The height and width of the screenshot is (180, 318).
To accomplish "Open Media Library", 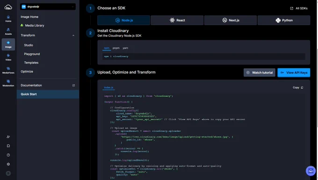I will [35, 26].
